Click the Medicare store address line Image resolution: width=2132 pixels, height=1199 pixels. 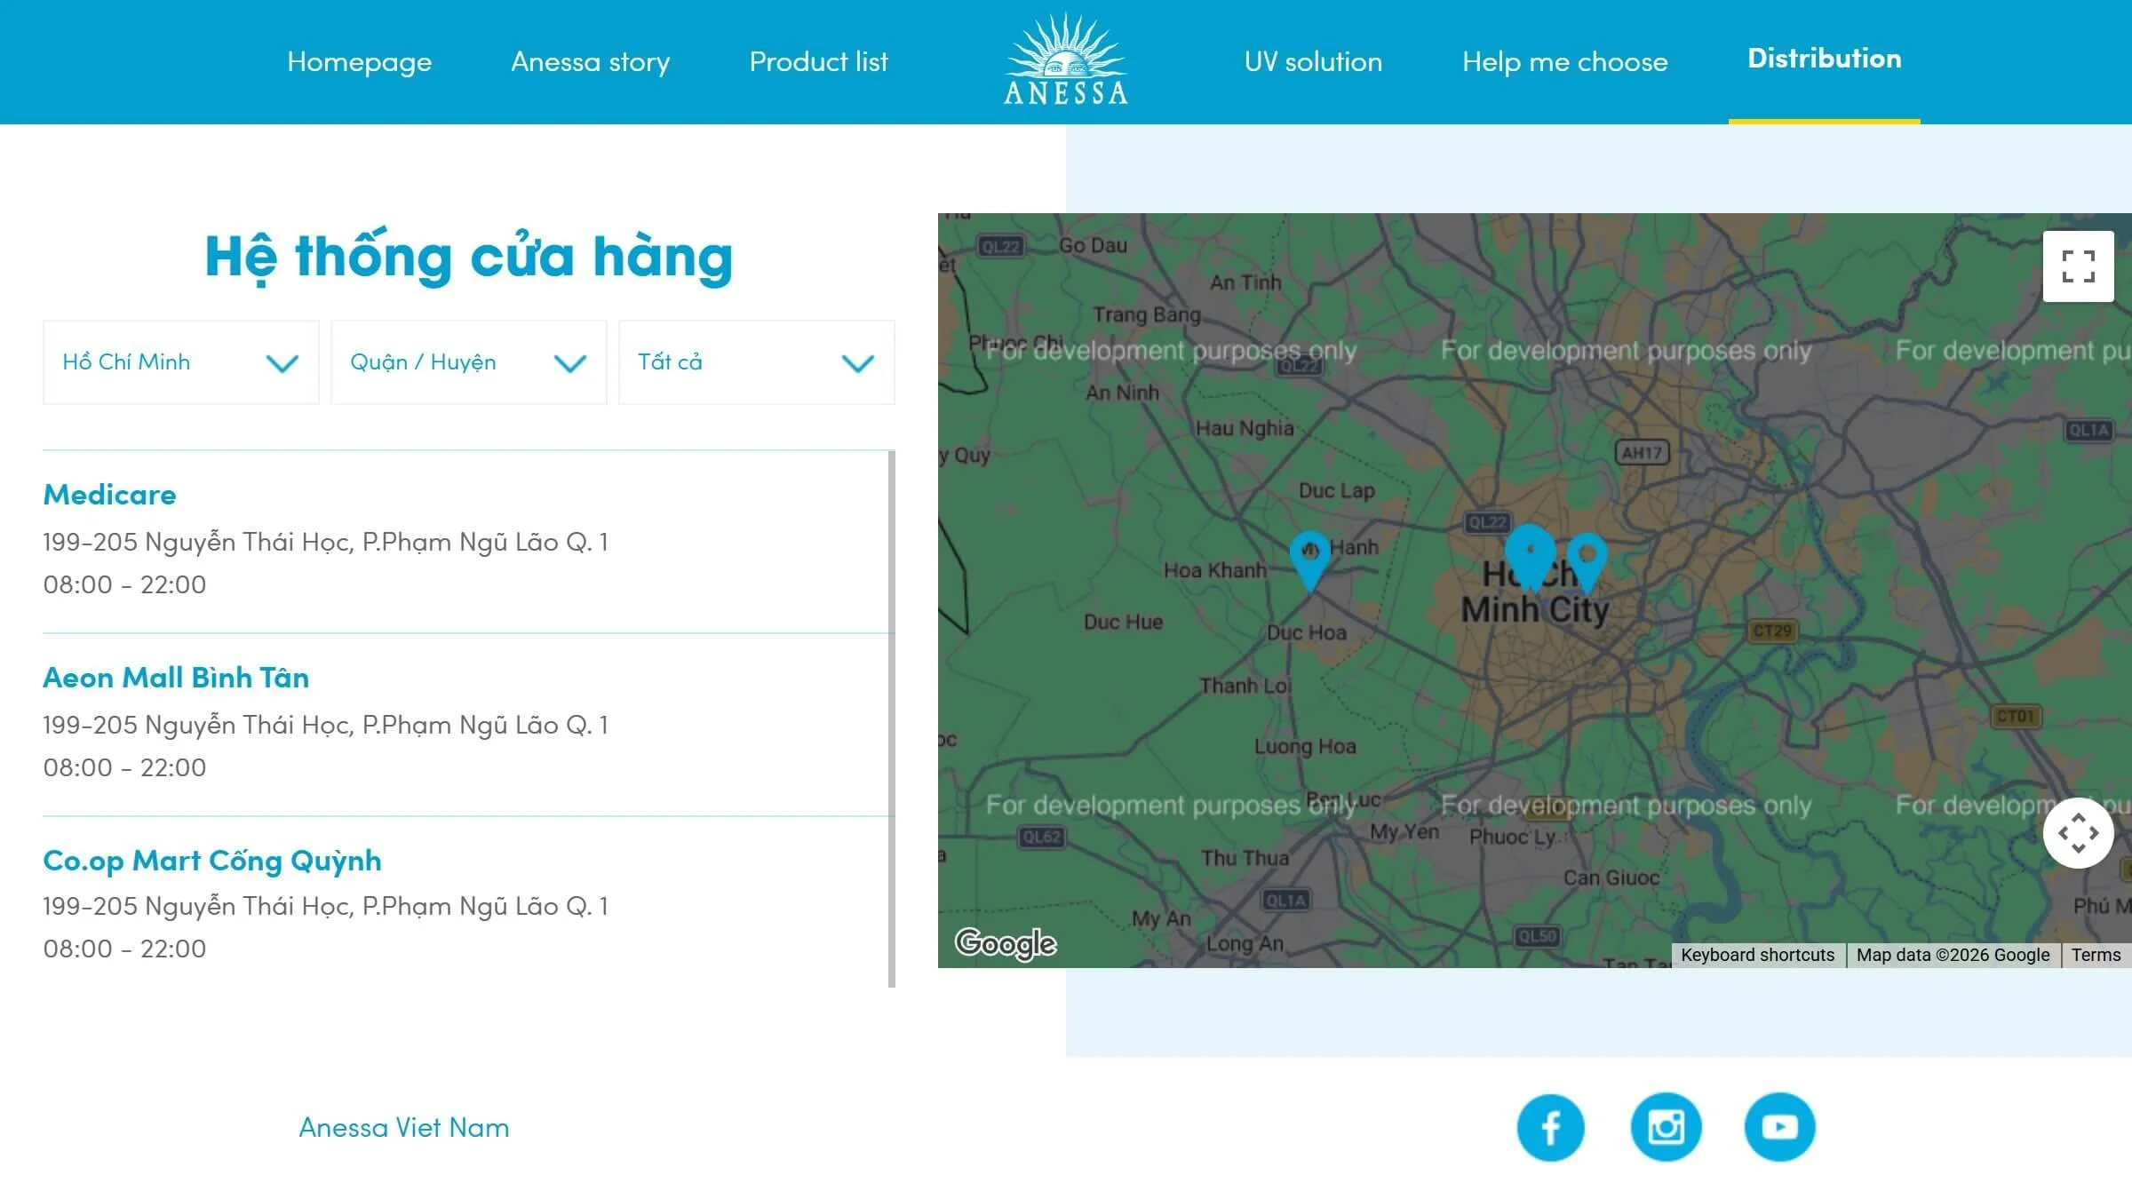click(326, 542)
